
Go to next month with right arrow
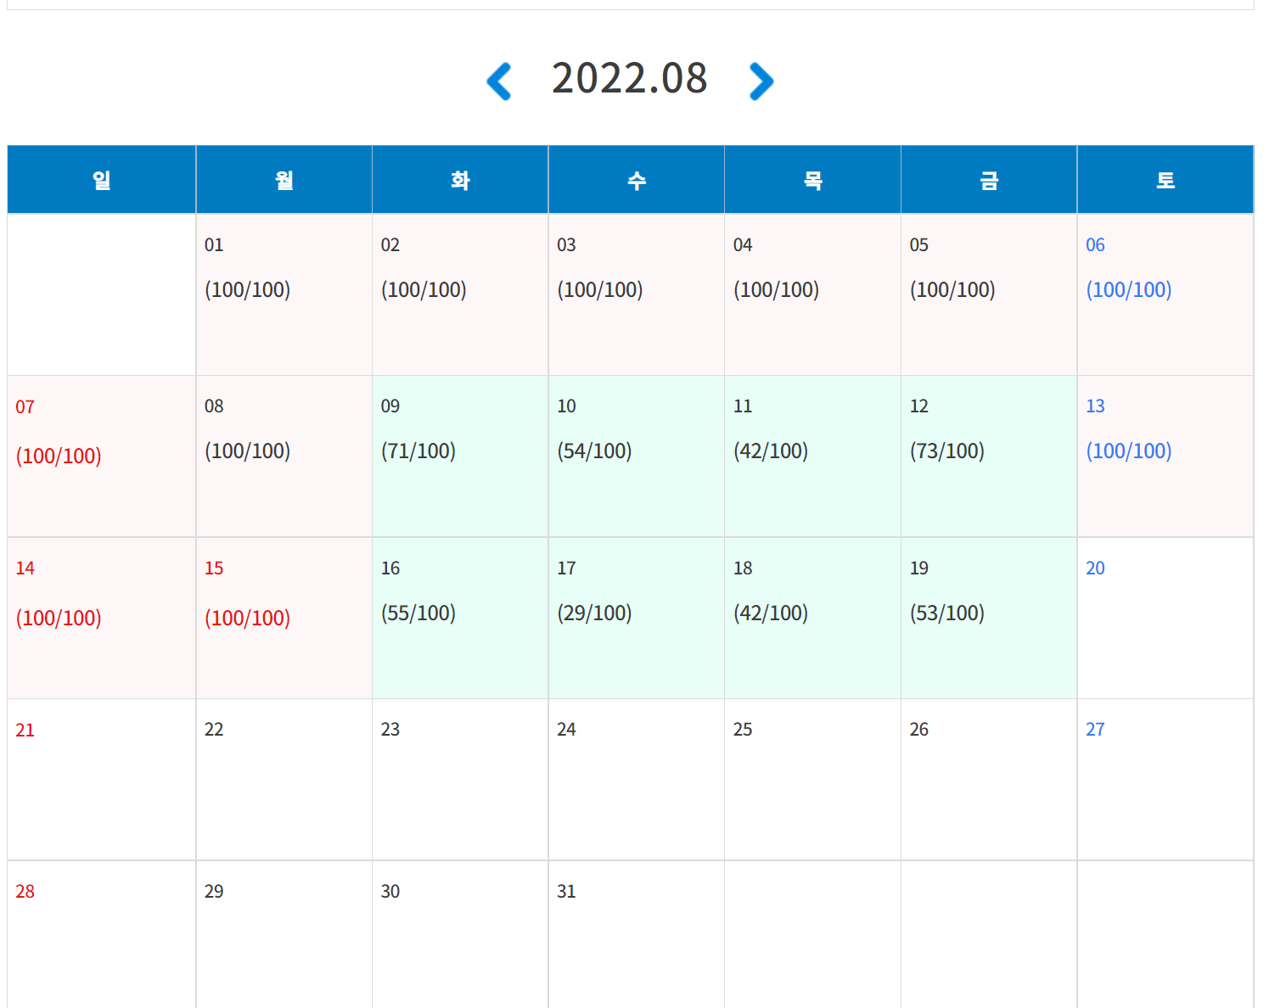pyautogui.click(x=761, y=81)
